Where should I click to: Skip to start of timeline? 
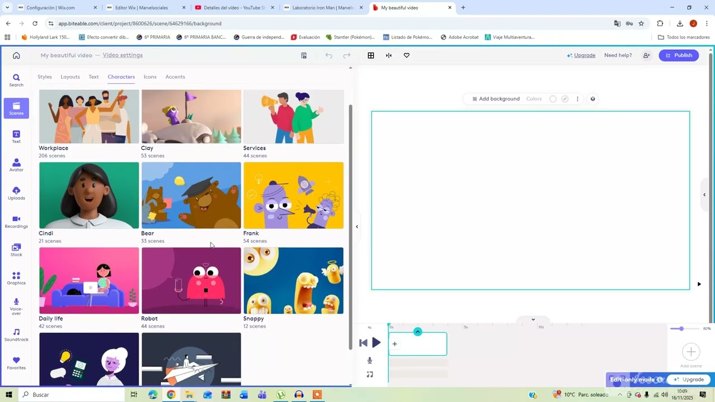(363, 343)
